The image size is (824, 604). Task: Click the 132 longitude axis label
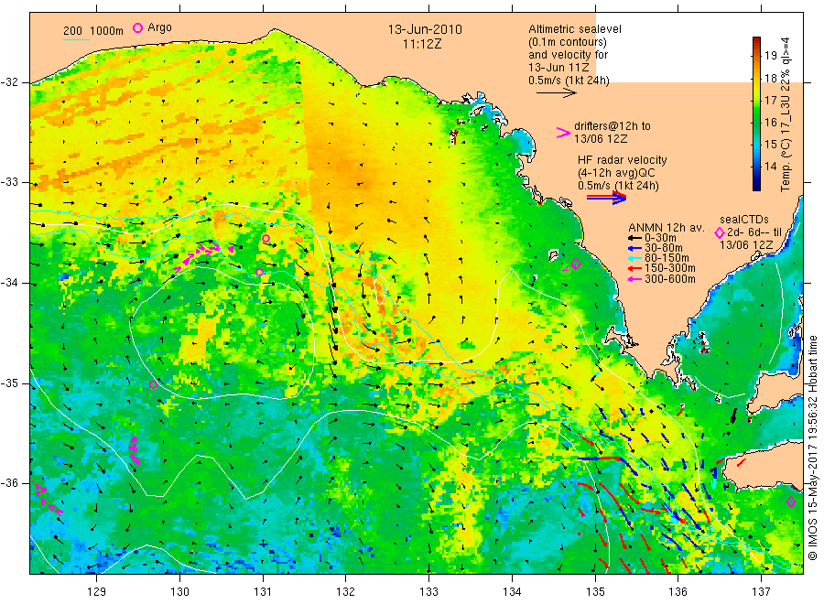[346, 592]
